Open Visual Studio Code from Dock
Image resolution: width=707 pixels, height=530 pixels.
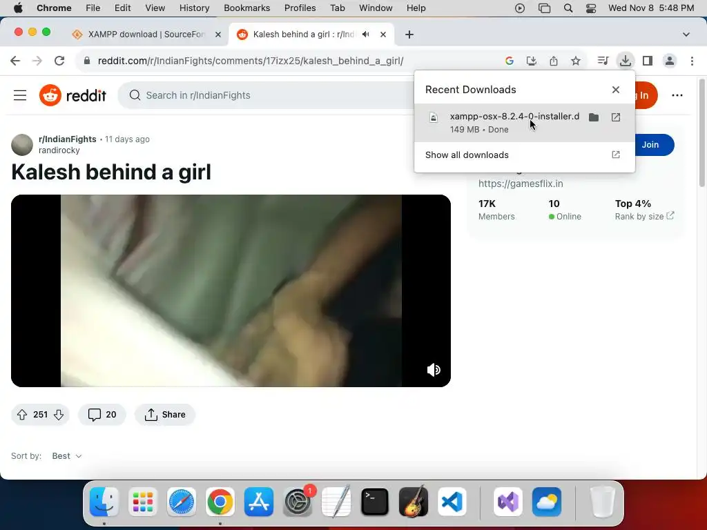click(452, 502)
